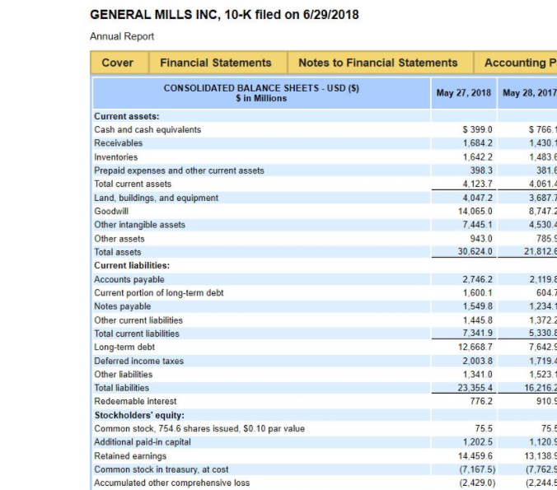Click the May 28, 2017 column header
The height and width of the screenshot is (490, 557).
528,93
